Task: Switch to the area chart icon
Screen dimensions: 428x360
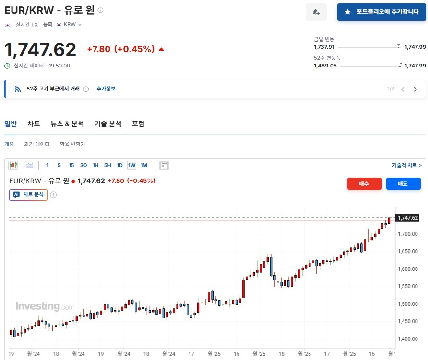Action: tap(29, 165)
